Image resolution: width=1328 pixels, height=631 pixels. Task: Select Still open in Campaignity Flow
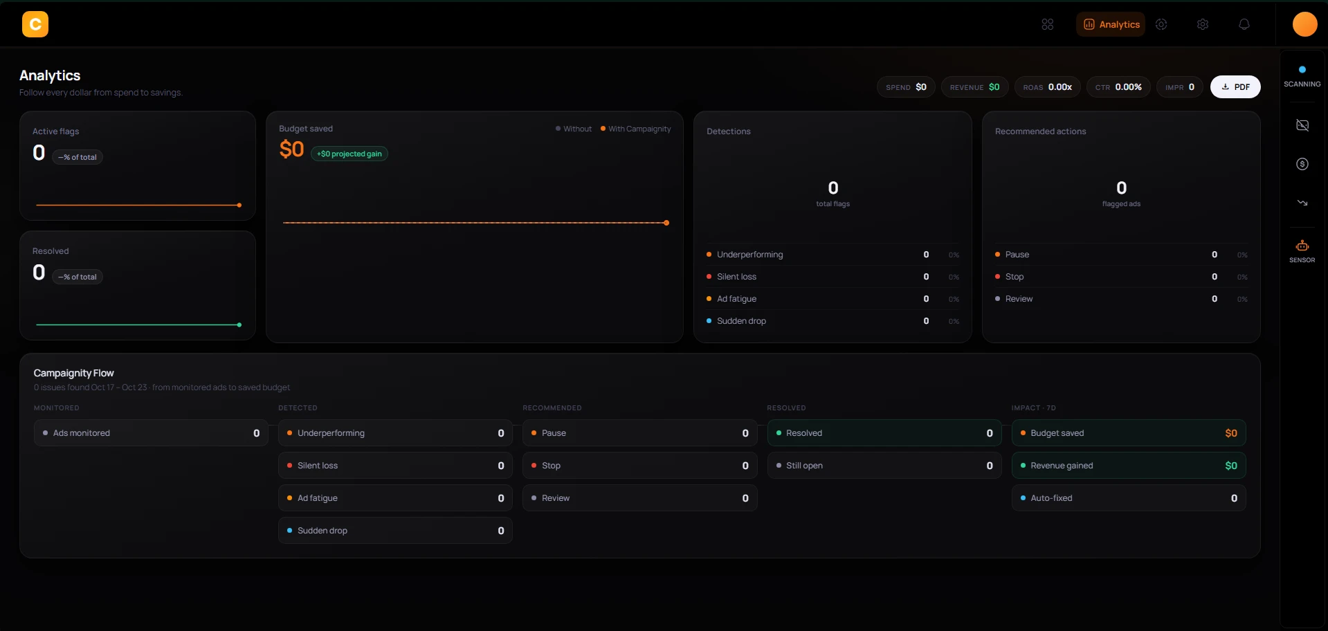tap(884, 466)
